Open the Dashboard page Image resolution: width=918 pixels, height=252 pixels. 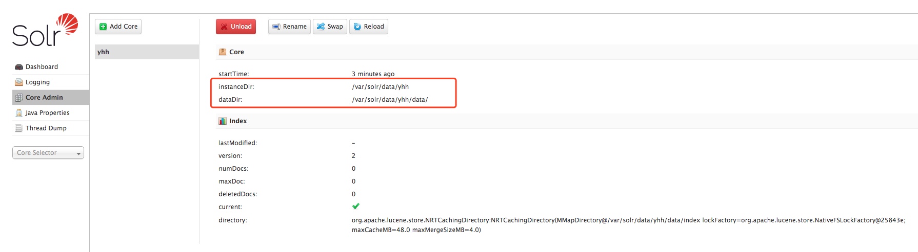[x=42, y=67]
